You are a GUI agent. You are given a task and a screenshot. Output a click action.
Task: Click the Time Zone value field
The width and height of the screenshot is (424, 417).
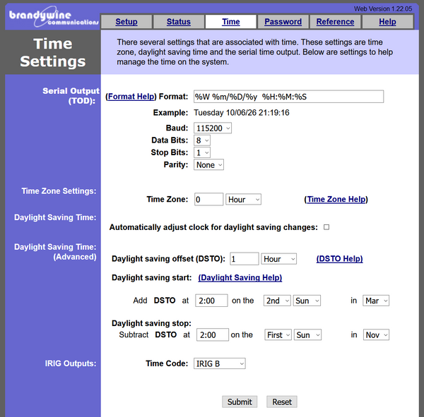tap(208, 199)
